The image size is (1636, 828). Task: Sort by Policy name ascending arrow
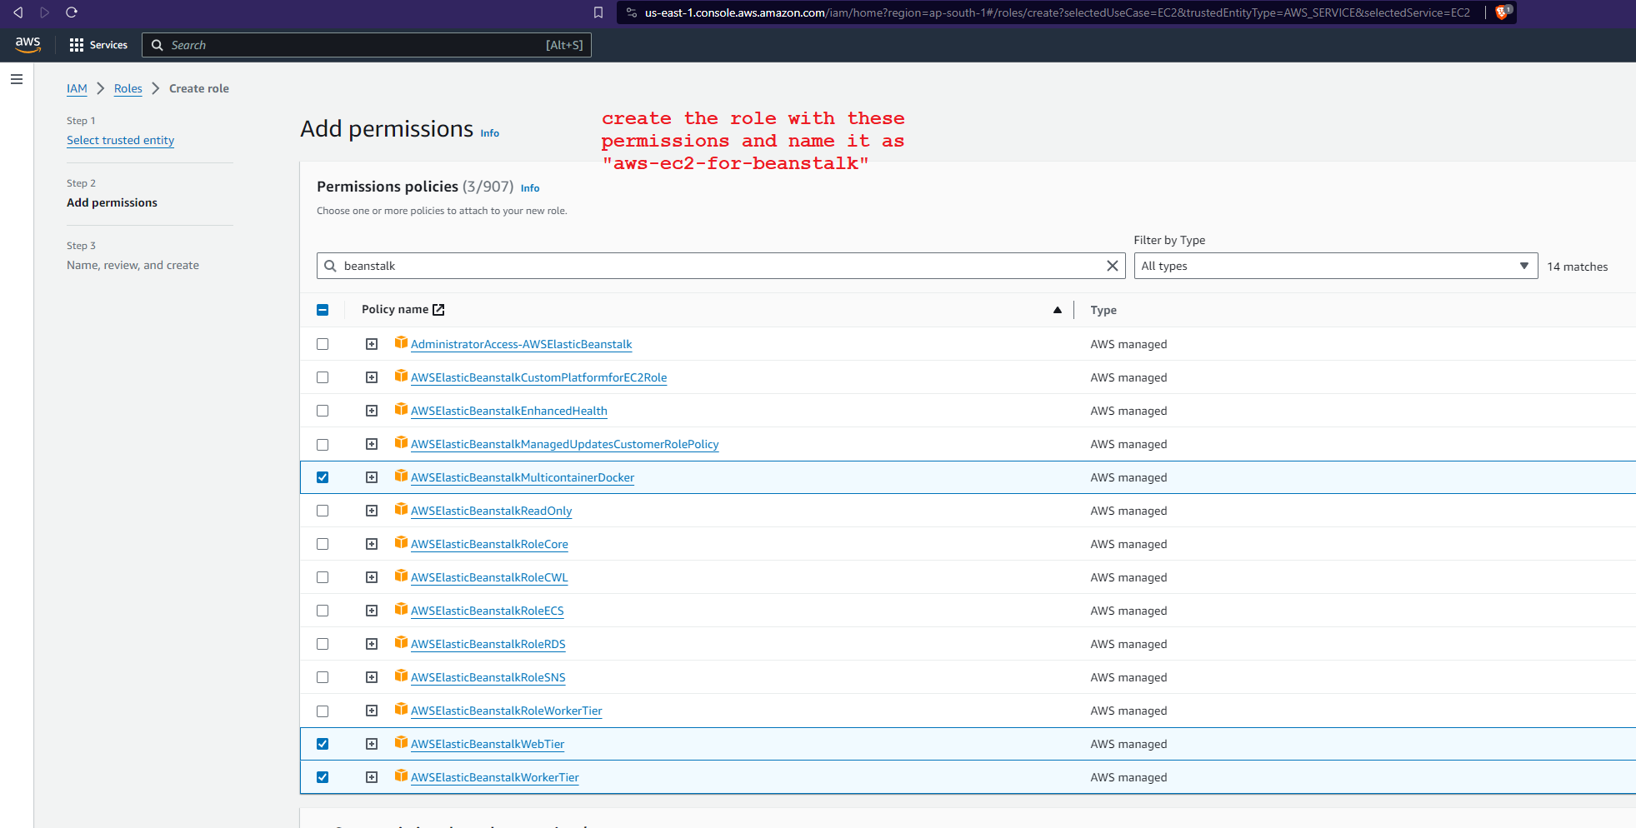click(x=1057, y=310)
